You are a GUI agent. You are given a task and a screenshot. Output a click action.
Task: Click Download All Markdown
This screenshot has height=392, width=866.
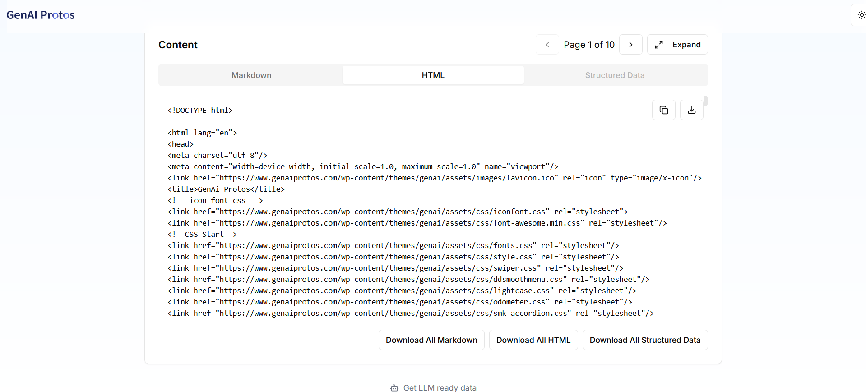point(431,340)
